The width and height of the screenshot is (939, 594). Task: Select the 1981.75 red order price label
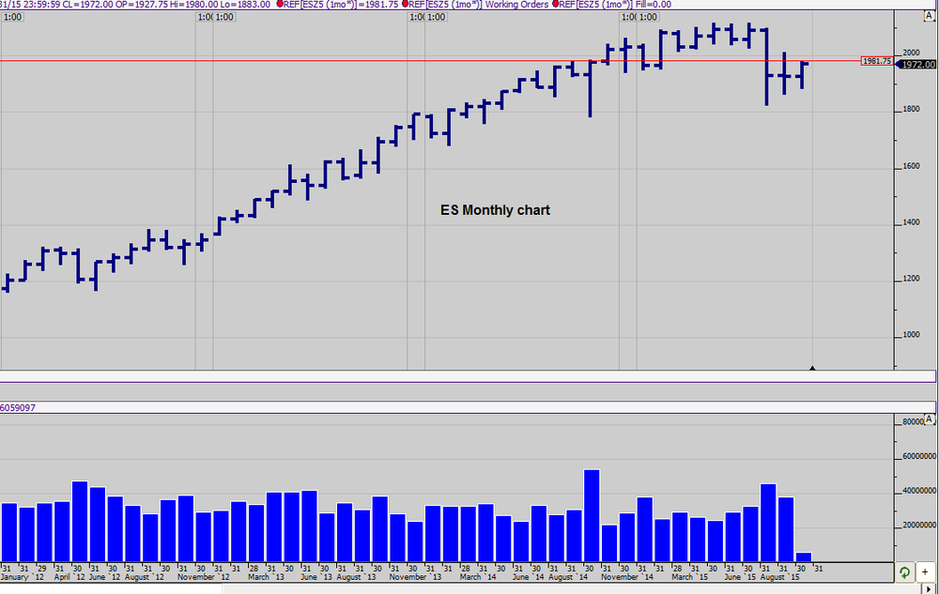877,61
